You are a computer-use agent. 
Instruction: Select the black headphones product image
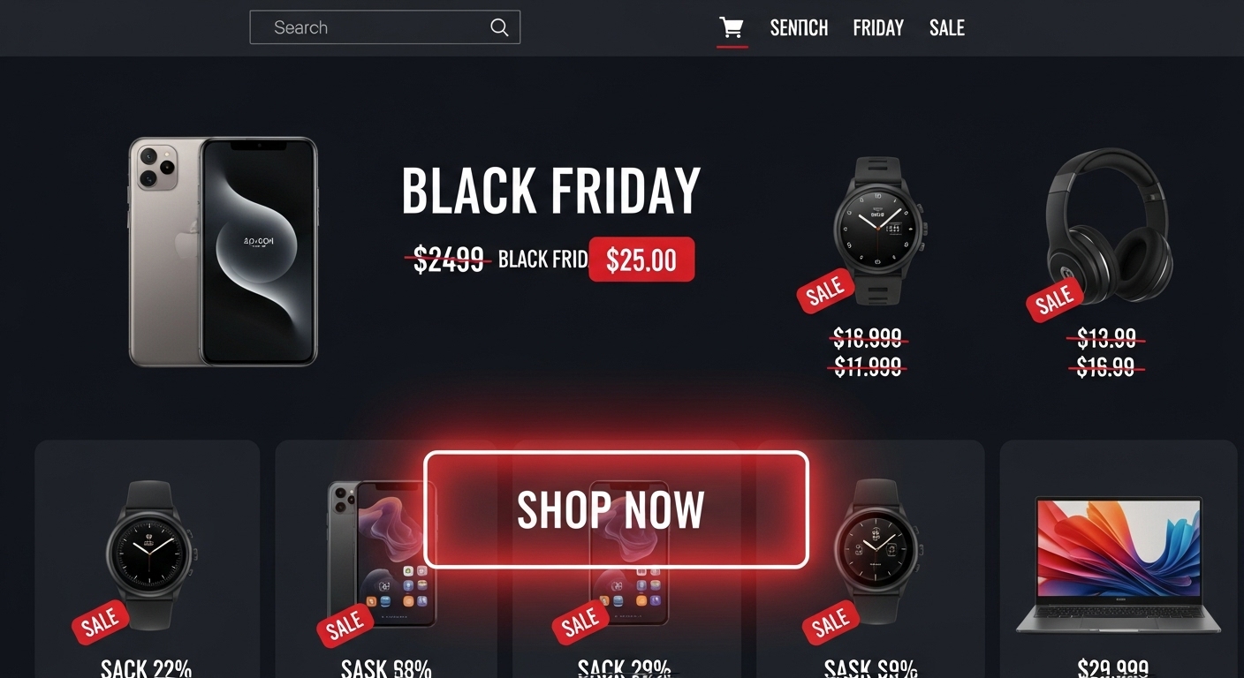(x=1110, y=226)
